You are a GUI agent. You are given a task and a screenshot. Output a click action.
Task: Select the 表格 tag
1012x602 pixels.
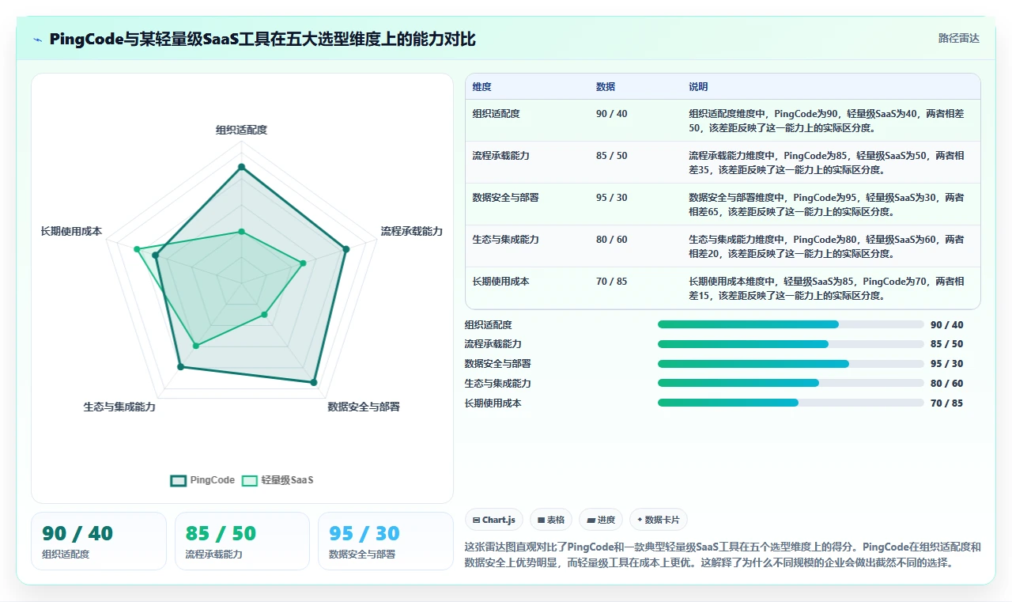[551, 520]
